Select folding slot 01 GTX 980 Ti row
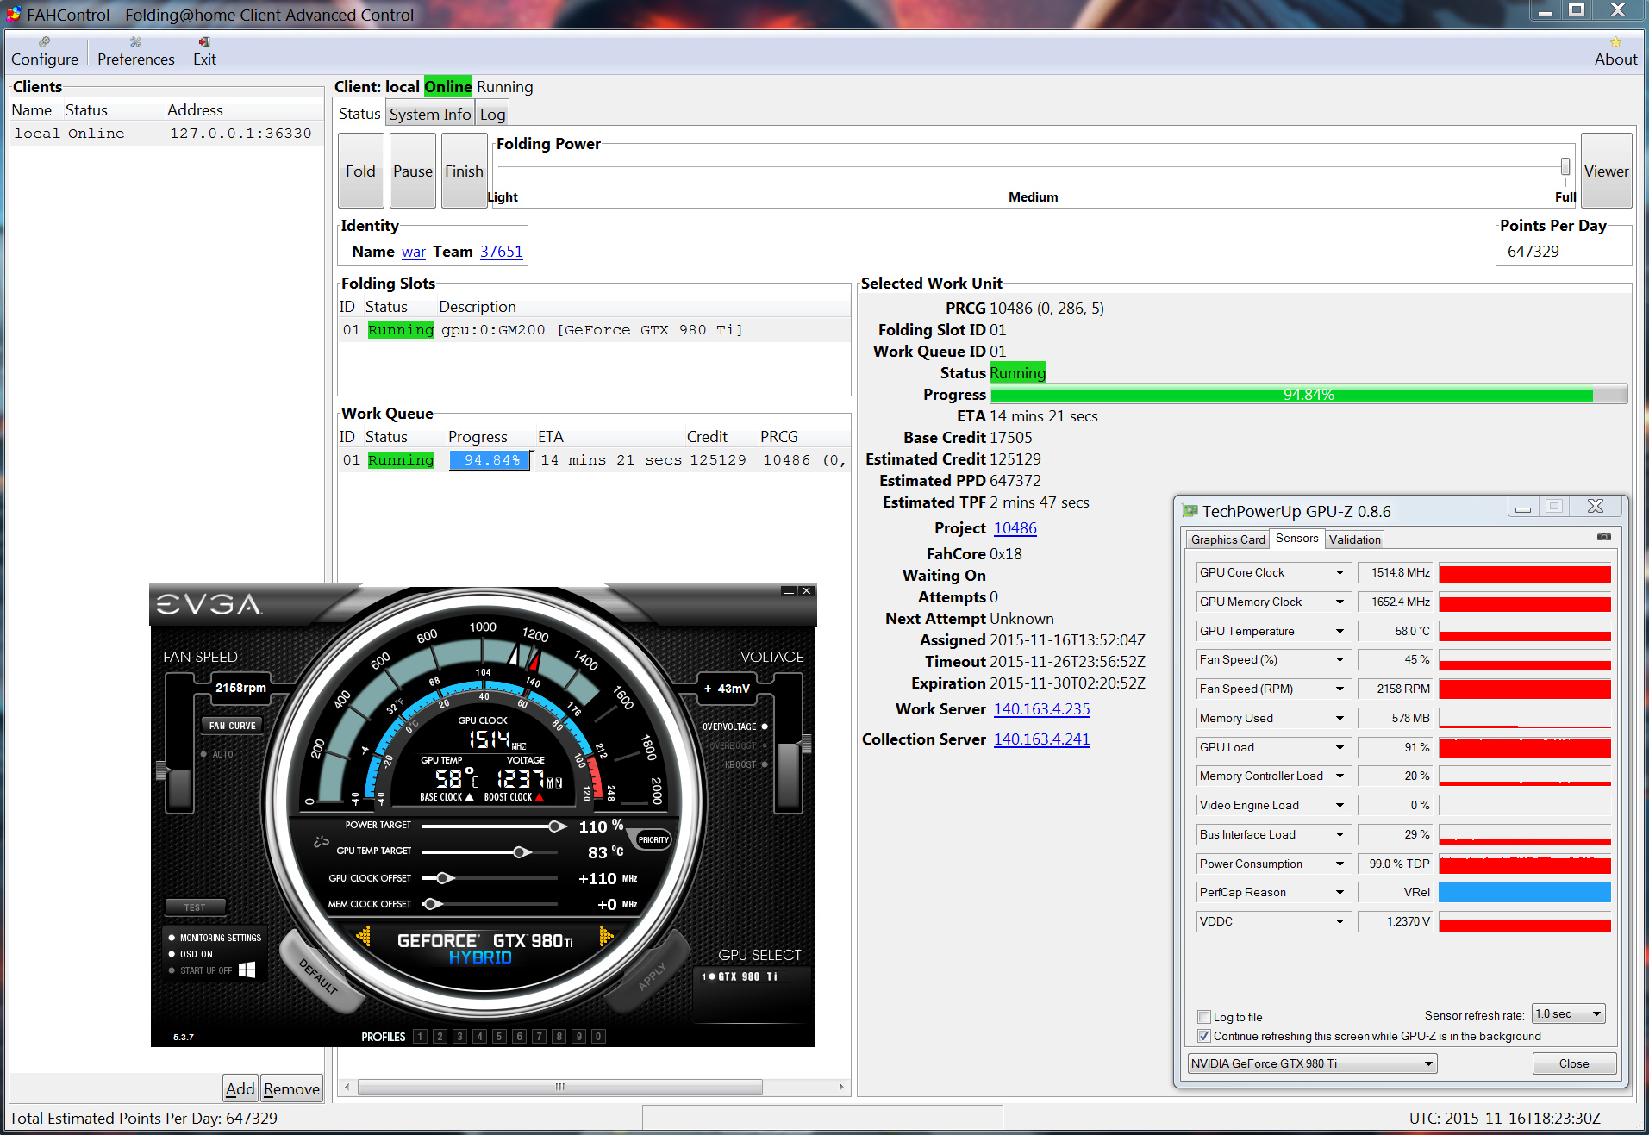This screenshot has height=1135, width=1649. [594, 330]
